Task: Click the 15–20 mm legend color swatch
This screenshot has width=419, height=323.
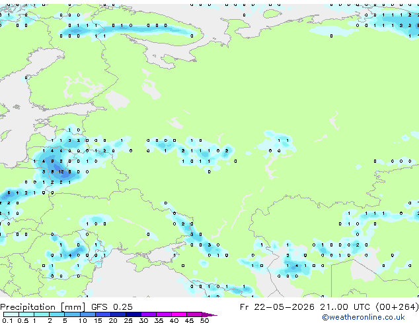Action: click(102, 314)
